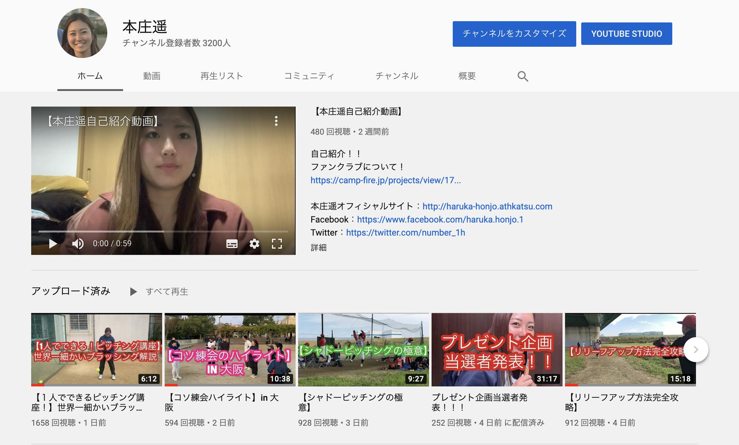Screen dimensions: 739x445
Task: Expand video description via 詳細
Action: coord(318,248)
